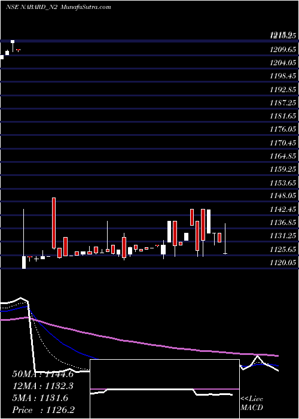
Task: Click the 1125.65 price axis label
Action: (x=283, y=250)
